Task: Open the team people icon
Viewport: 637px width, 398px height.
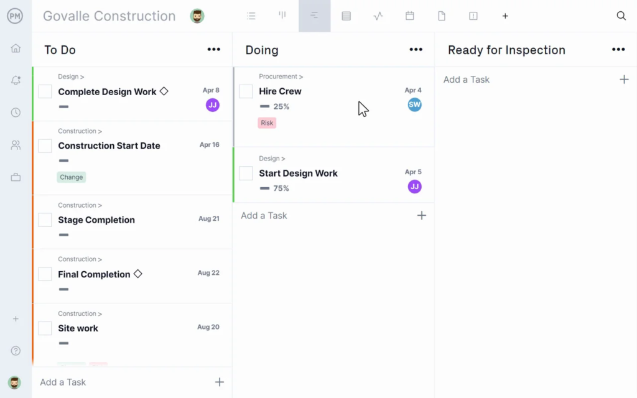Action: (x=16, y=145)
